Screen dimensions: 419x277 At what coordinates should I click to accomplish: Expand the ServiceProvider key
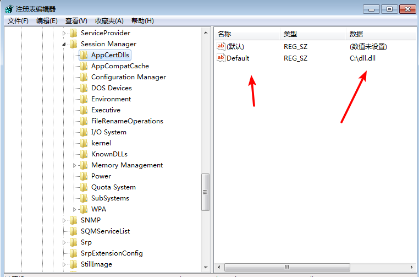(64, 33)
